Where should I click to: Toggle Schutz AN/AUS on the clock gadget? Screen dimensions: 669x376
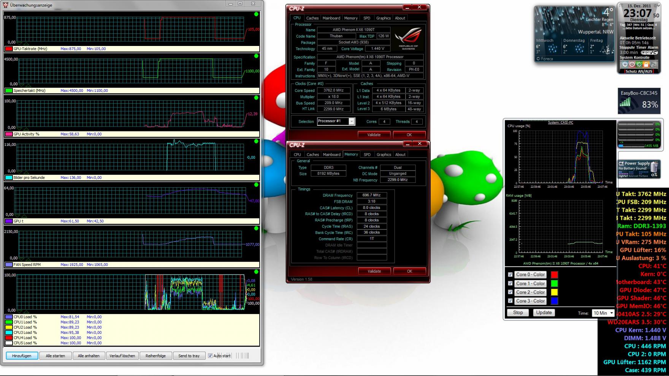(639, 71)
